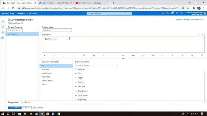Open Expression reference documentation link
207x116 pixels.
click(x=190, y=20)
